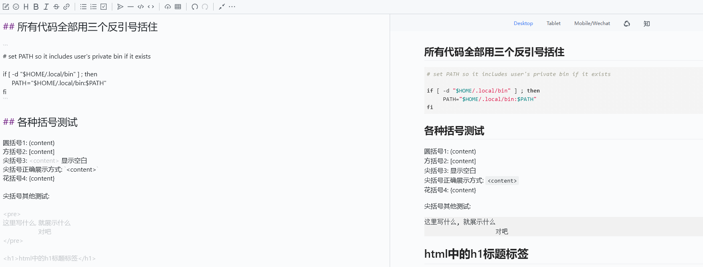Click editor line 尖括号正确展示方式
703x267 pixels.
click(50, 170)
